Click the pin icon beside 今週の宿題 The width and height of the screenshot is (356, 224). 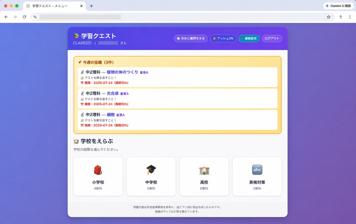[80, 62]
